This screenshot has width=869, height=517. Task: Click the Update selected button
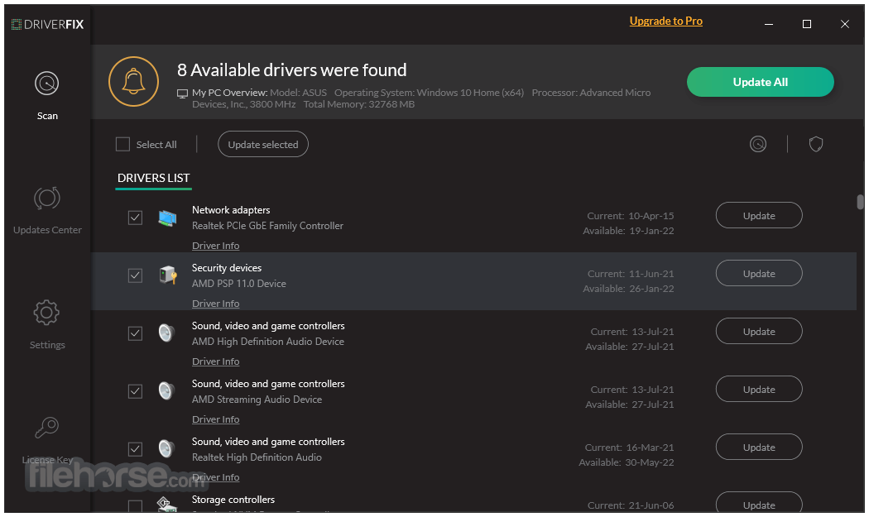(x=262, y=144)
